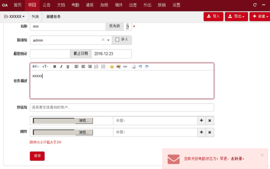Insert an emoticon in task description
The height and width of the screenshot is (169, 270).
[x=112, y=67]
